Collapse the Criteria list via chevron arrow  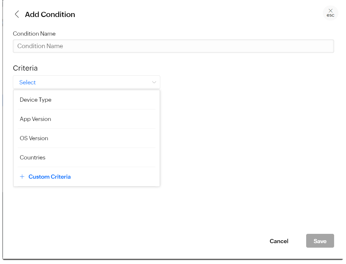tap(154, 82)
